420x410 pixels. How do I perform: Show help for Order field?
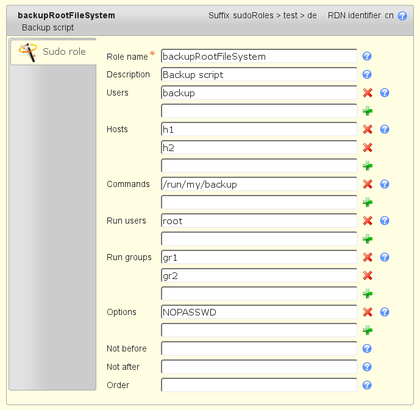[367, 385]
